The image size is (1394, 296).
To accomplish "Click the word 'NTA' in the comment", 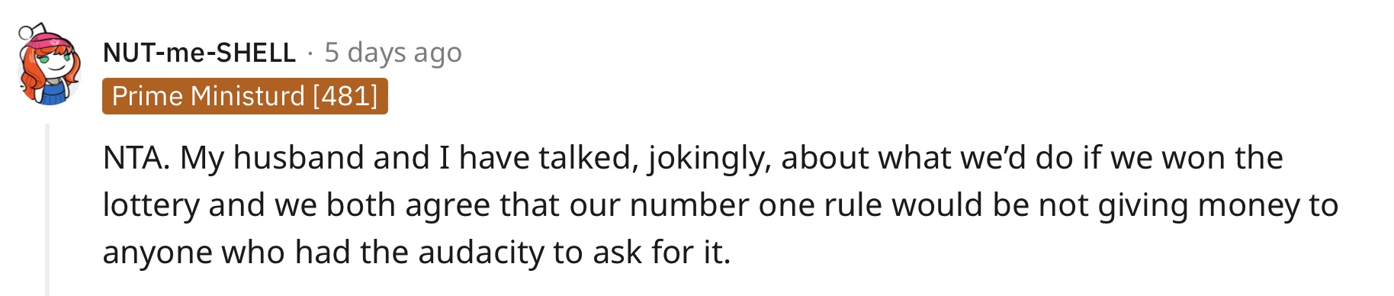I will [132, 158].
